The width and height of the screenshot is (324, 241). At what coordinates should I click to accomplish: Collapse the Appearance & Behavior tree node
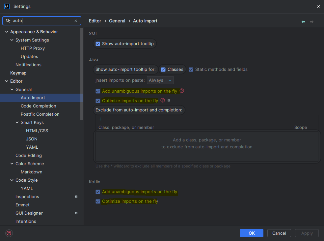coord(7,32)
